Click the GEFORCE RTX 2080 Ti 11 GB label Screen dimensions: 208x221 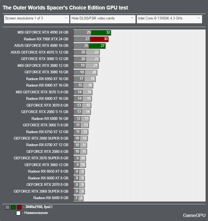pos(45,112)
